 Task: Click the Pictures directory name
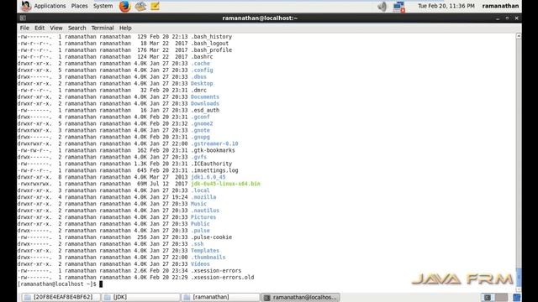203,217
